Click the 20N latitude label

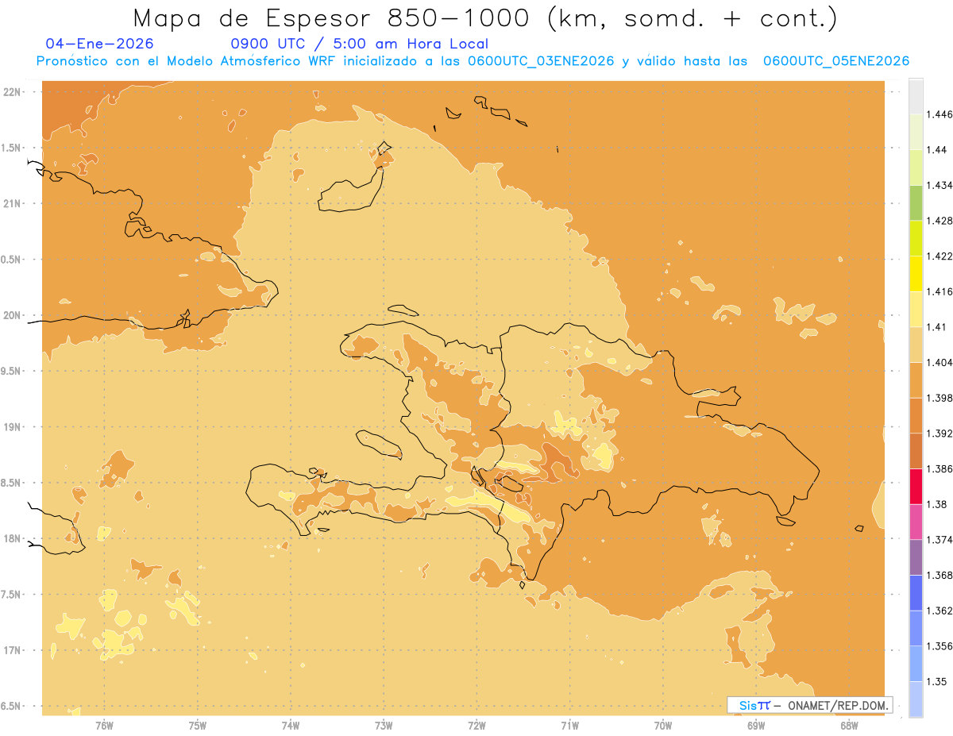click(13, 315)
